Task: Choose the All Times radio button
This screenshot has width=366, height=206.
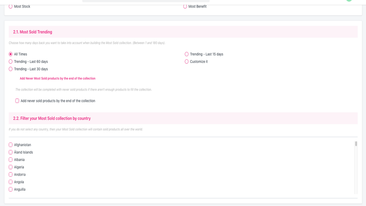Action: (x=11, y=54)
